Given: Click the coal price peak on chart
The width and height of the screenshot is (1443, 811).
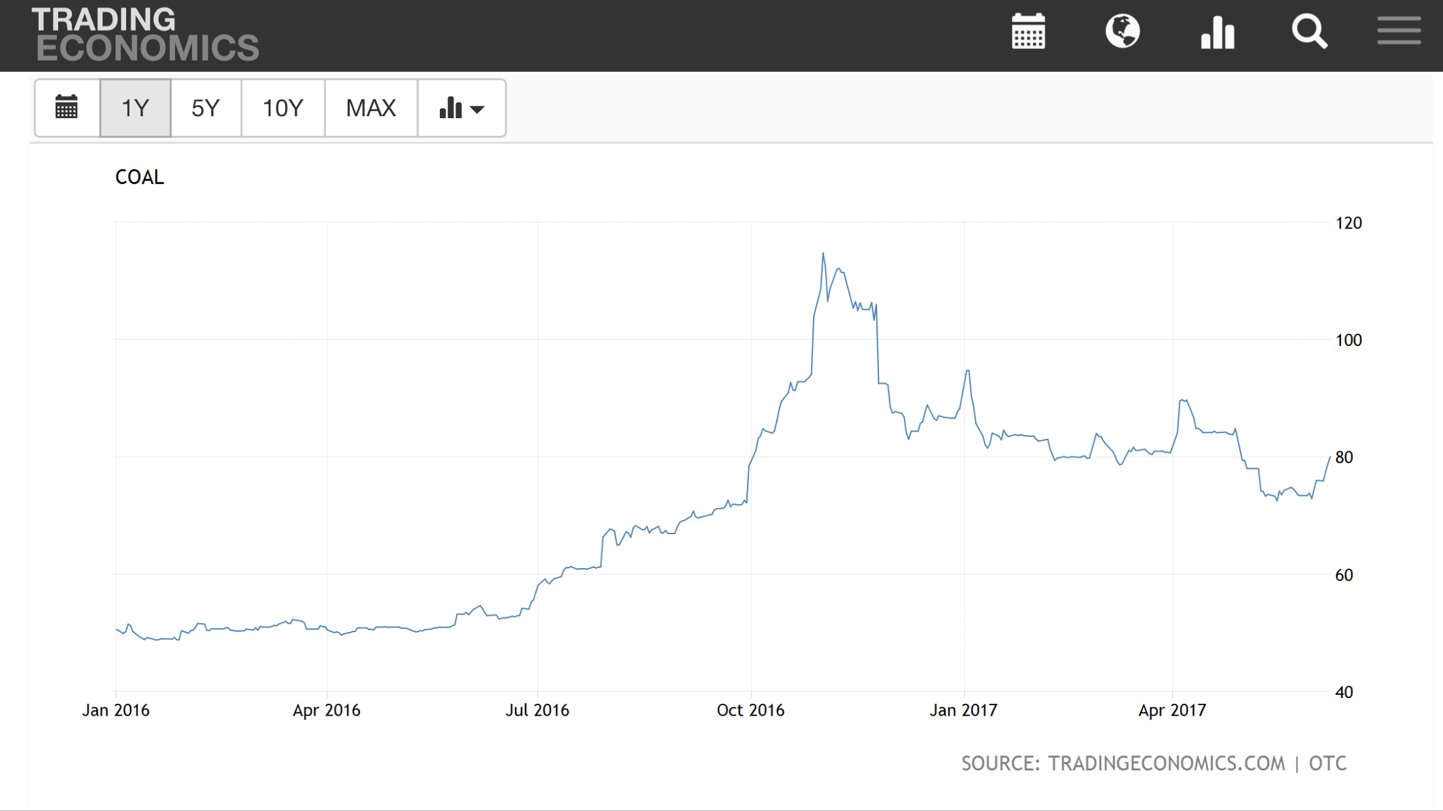Looking at the screenshot, I should point(823,253).
